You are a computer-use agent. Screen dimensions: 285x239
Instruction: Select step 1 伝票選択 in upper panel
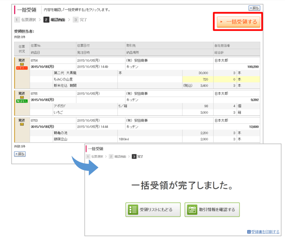coord(25,20)
